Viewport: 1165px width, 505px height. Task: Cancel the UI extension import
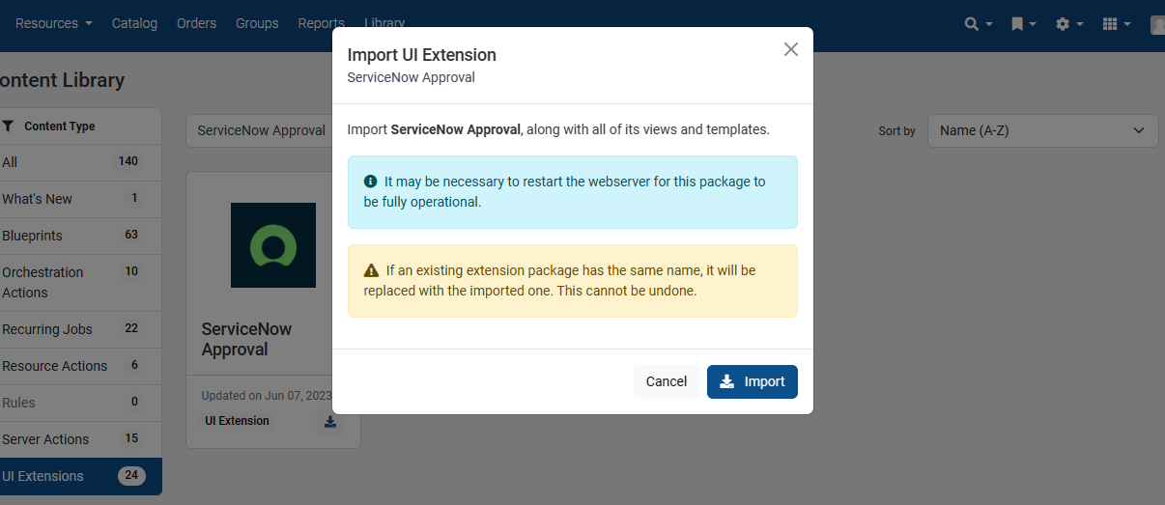coord(666,381)
